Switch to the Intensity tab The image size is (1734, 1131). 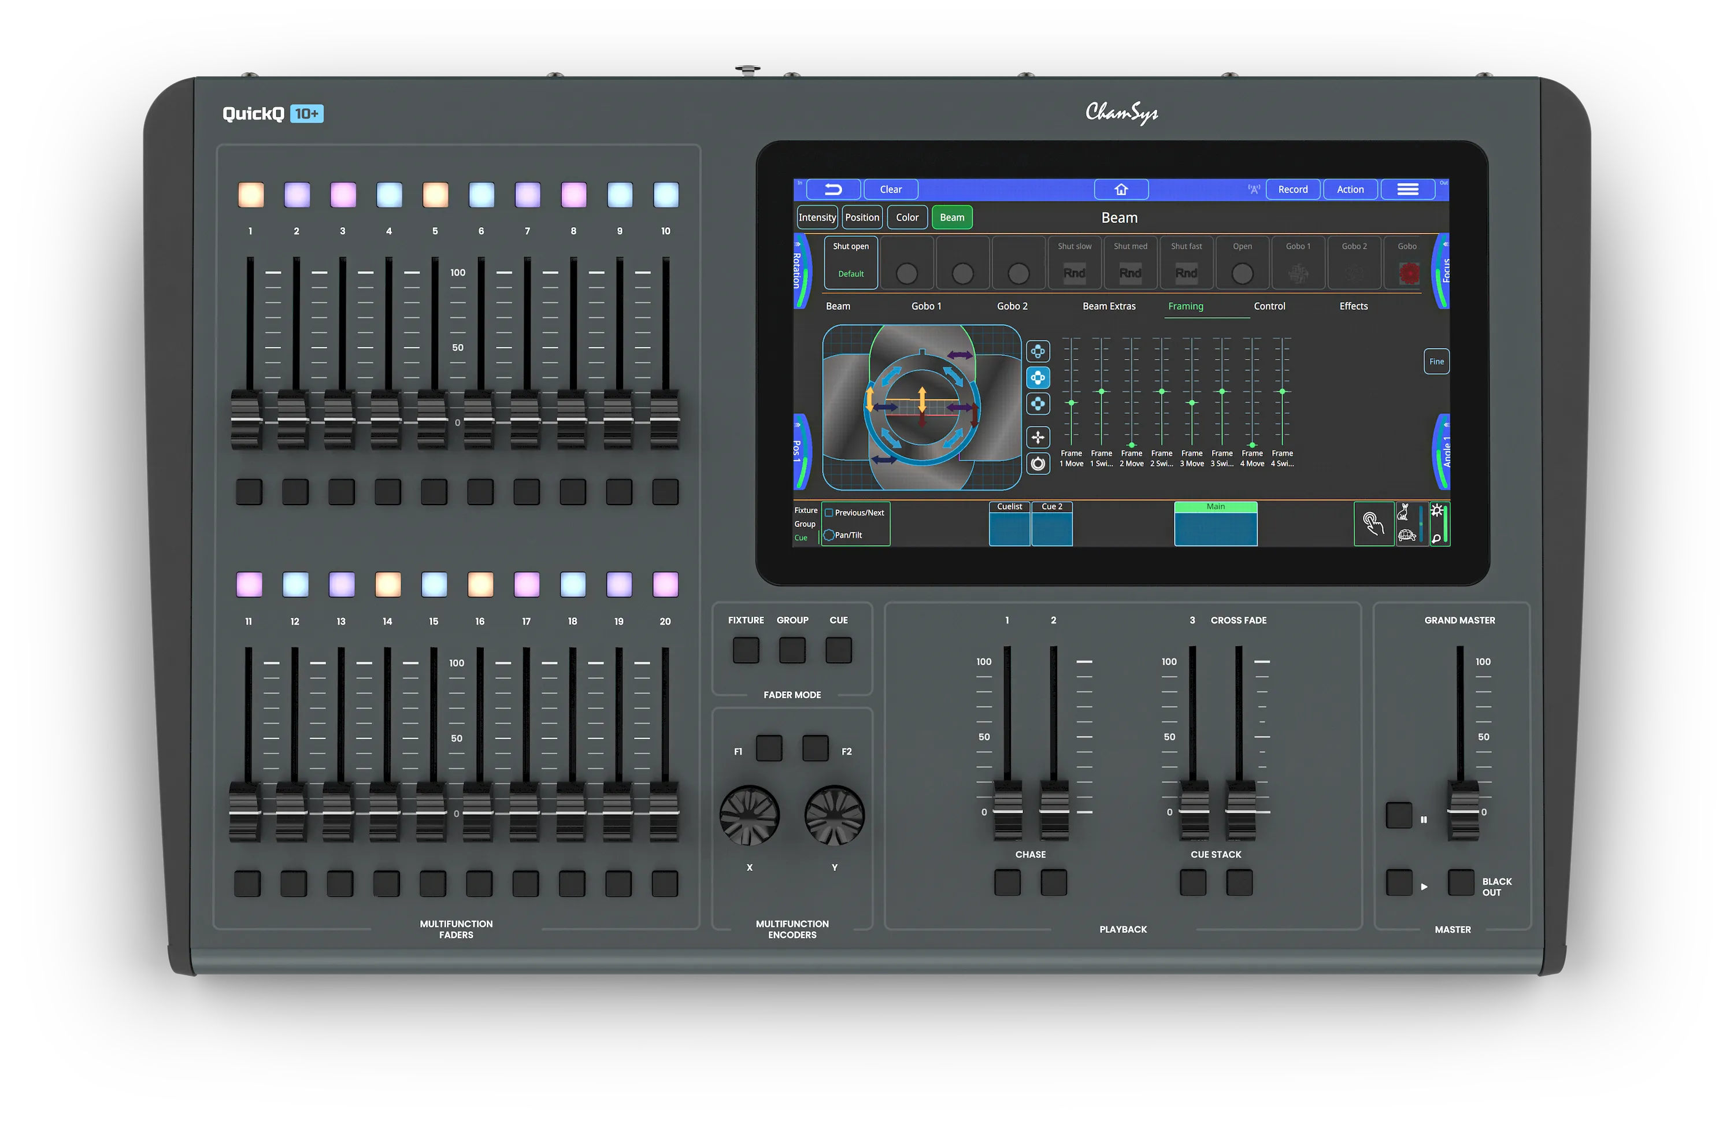817,218
